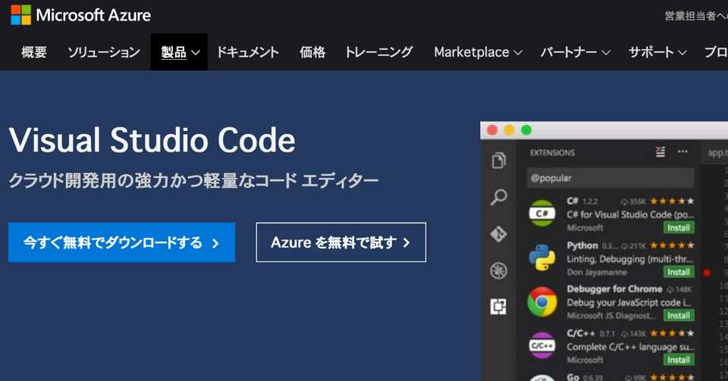
Task: Expand the サポート dropdown
Action: coord(657,52)
